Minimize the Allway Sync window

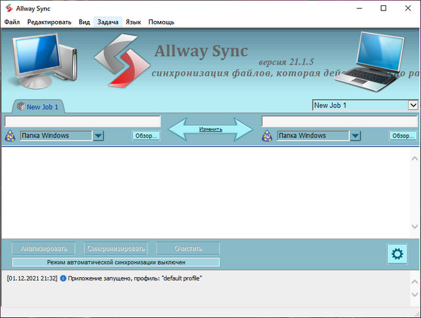[x=359, y=9]
